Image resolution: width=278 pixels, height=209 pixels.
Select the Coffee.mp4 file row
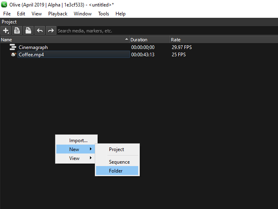pyautogui.click(x=139, y=54)
